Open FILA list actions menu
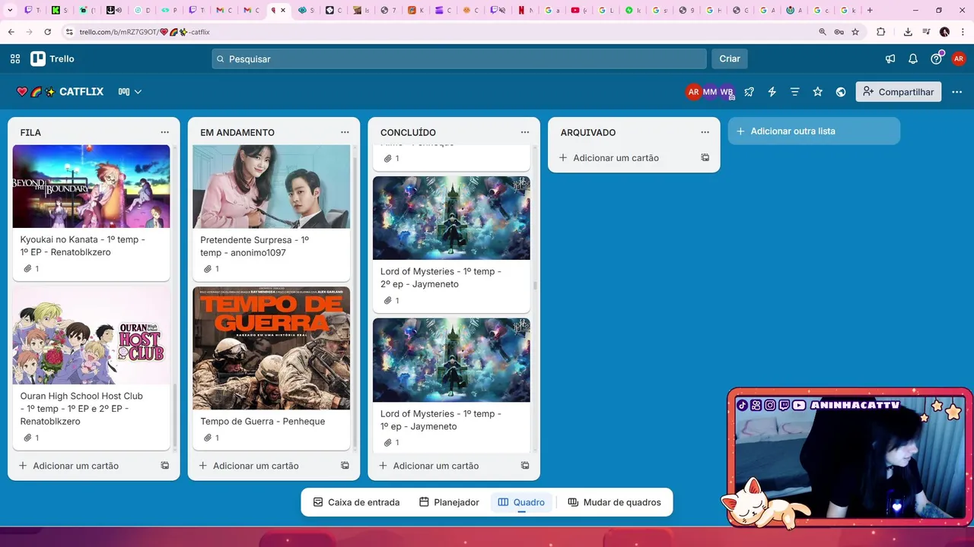Viewport: 974px width, 547px height. click(164, 132)
